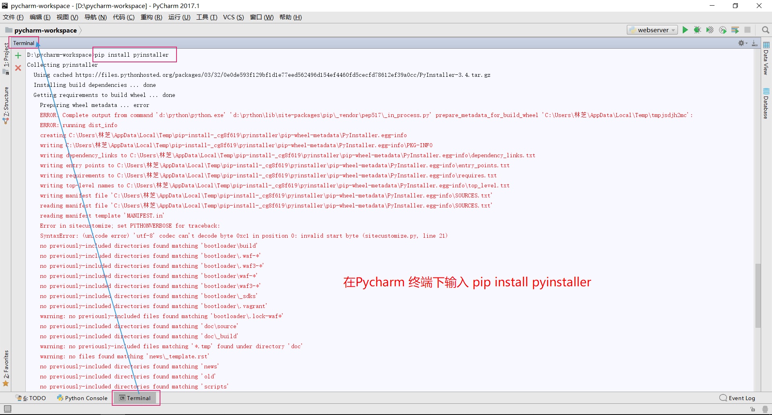Open the Event Log
This screenshot has width=772, height=415.
click(x=737, y=398)
